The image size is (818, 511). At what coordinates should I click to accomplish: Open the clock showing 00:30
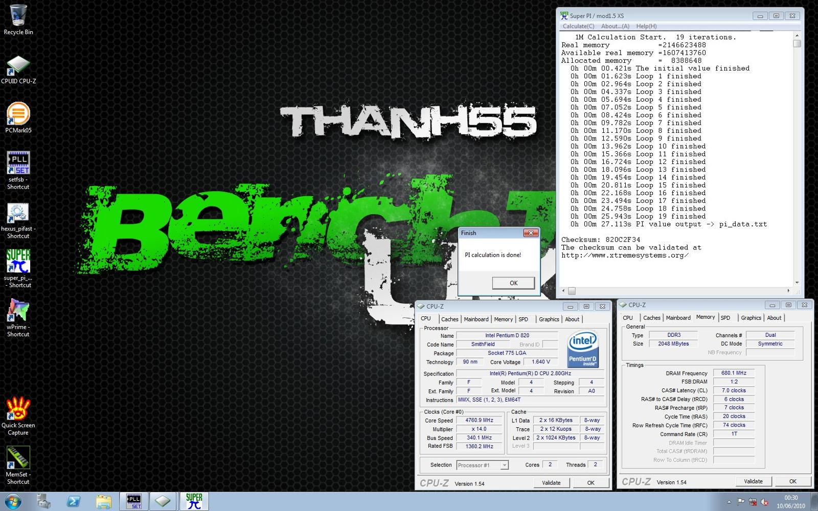click(x=791, y=502)
